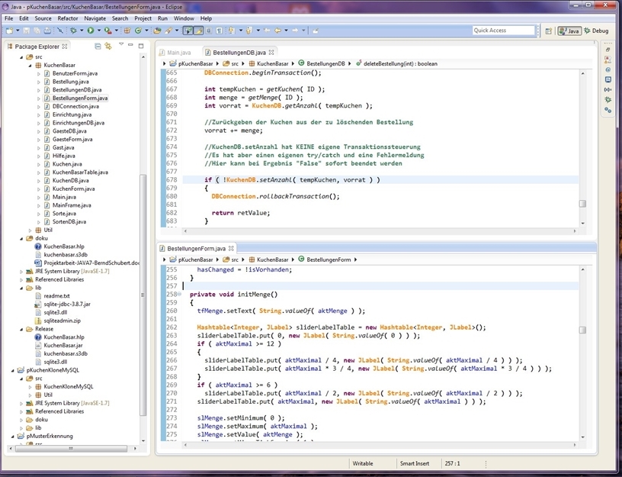Click the Debug bug icon in the toolbar
The width and height of the screenshot is (622, 477).
pyautogui.click(x=75, y=31)
